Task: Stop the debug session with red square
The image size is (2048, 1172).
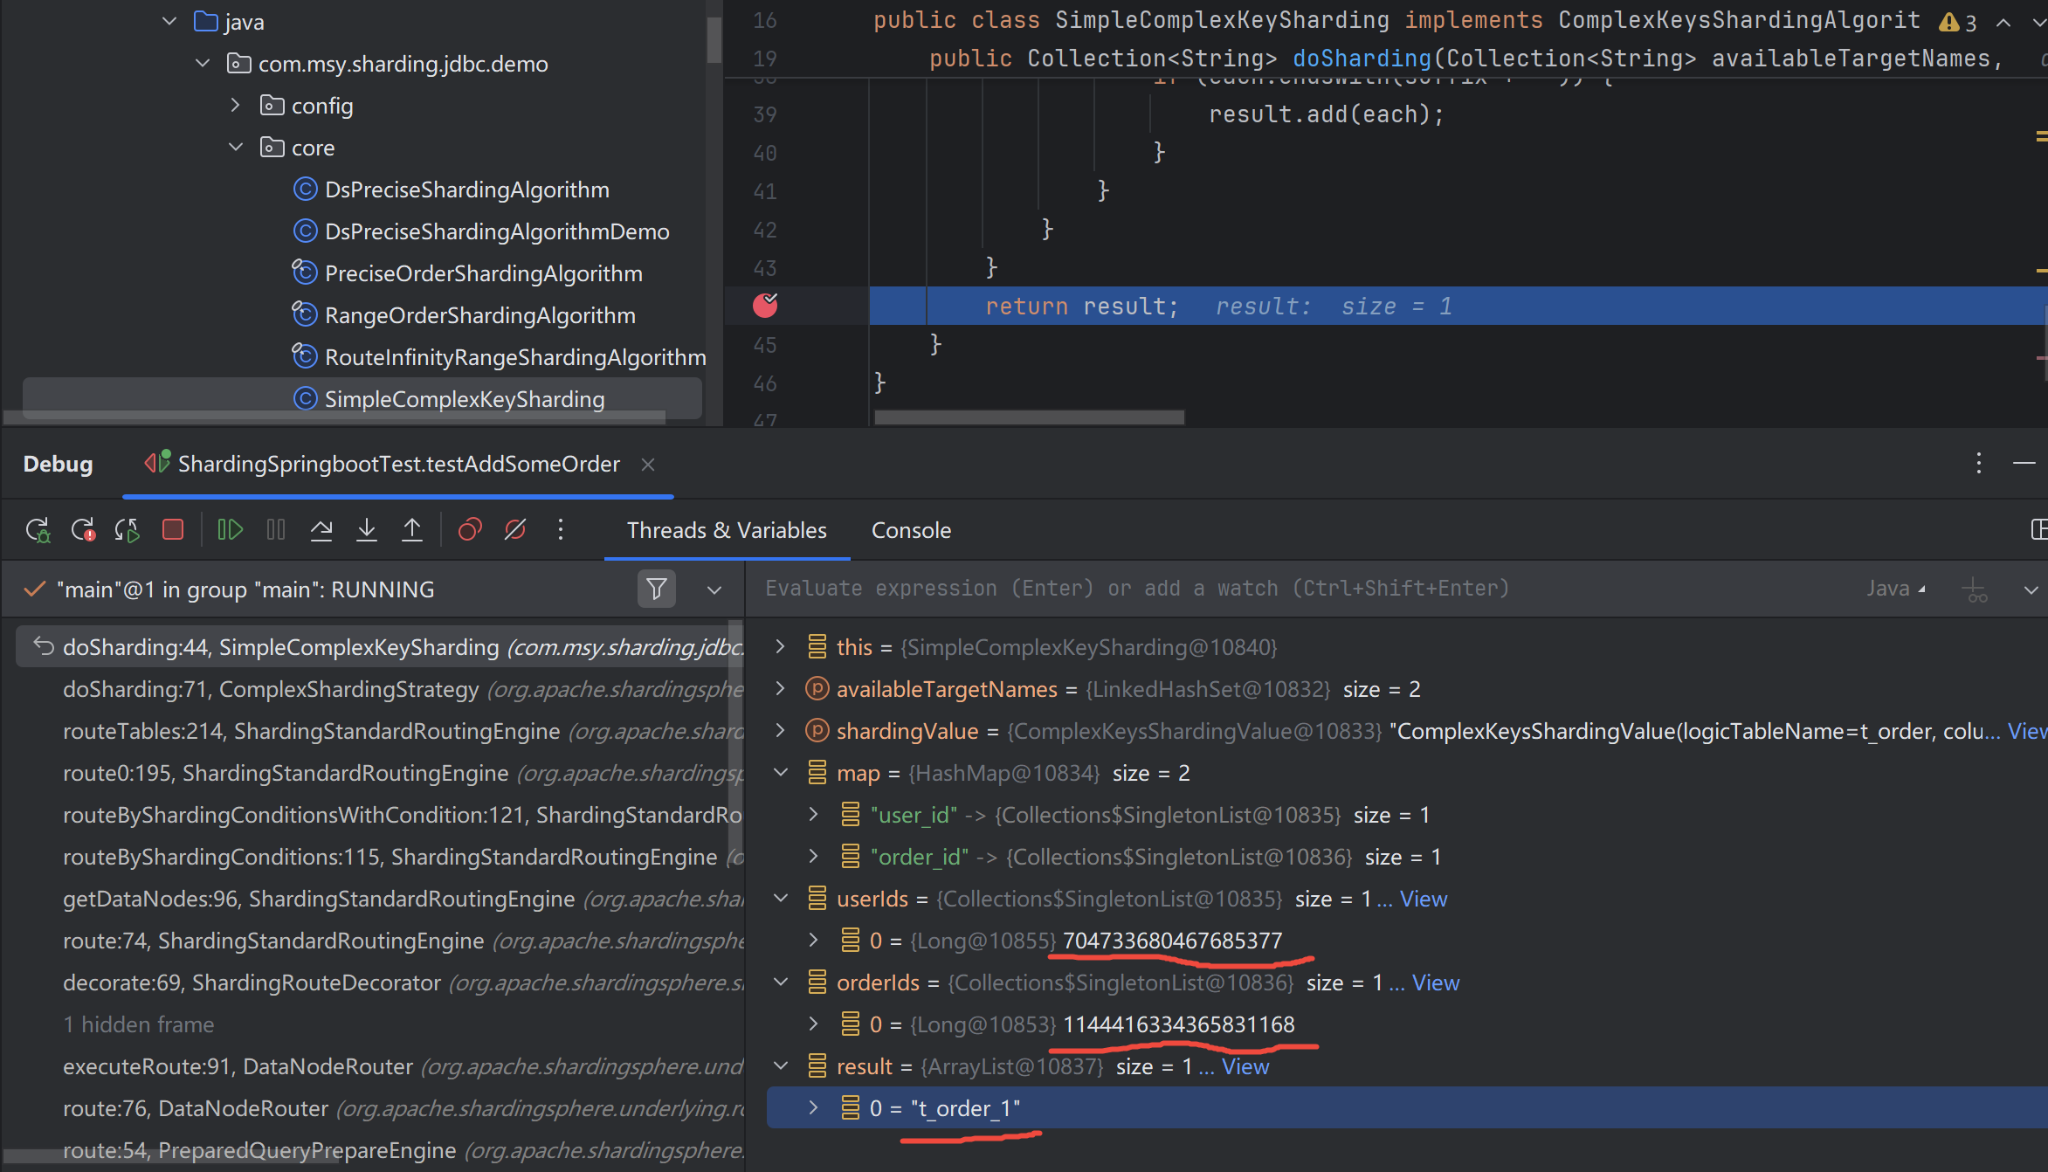Action: click(x=173, y=530)
